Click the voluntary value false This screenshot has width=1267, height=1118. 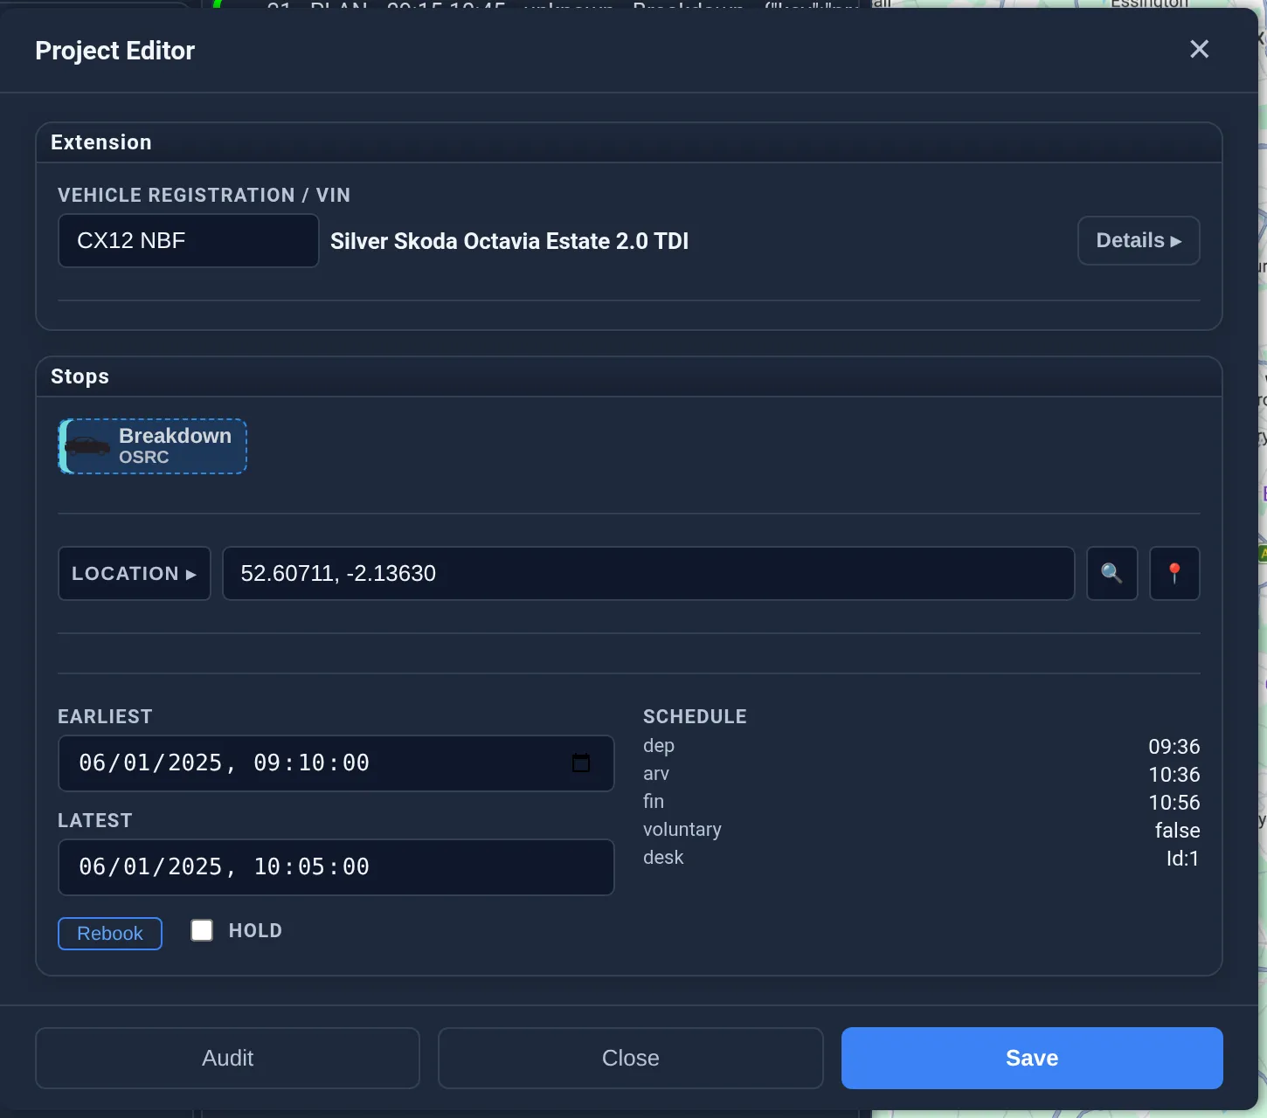click(1177, 830)
